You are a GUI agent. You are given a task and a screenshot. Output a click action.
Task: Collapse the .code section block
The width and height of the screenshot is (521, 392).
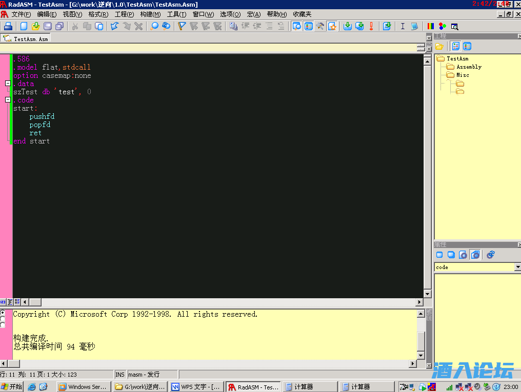[8, 100]
